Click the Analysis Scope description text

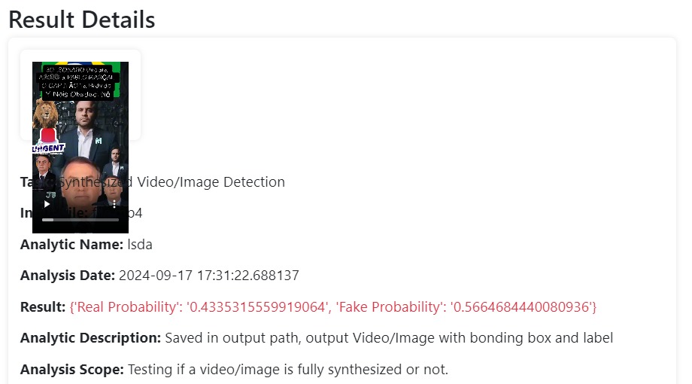[288, 369]
